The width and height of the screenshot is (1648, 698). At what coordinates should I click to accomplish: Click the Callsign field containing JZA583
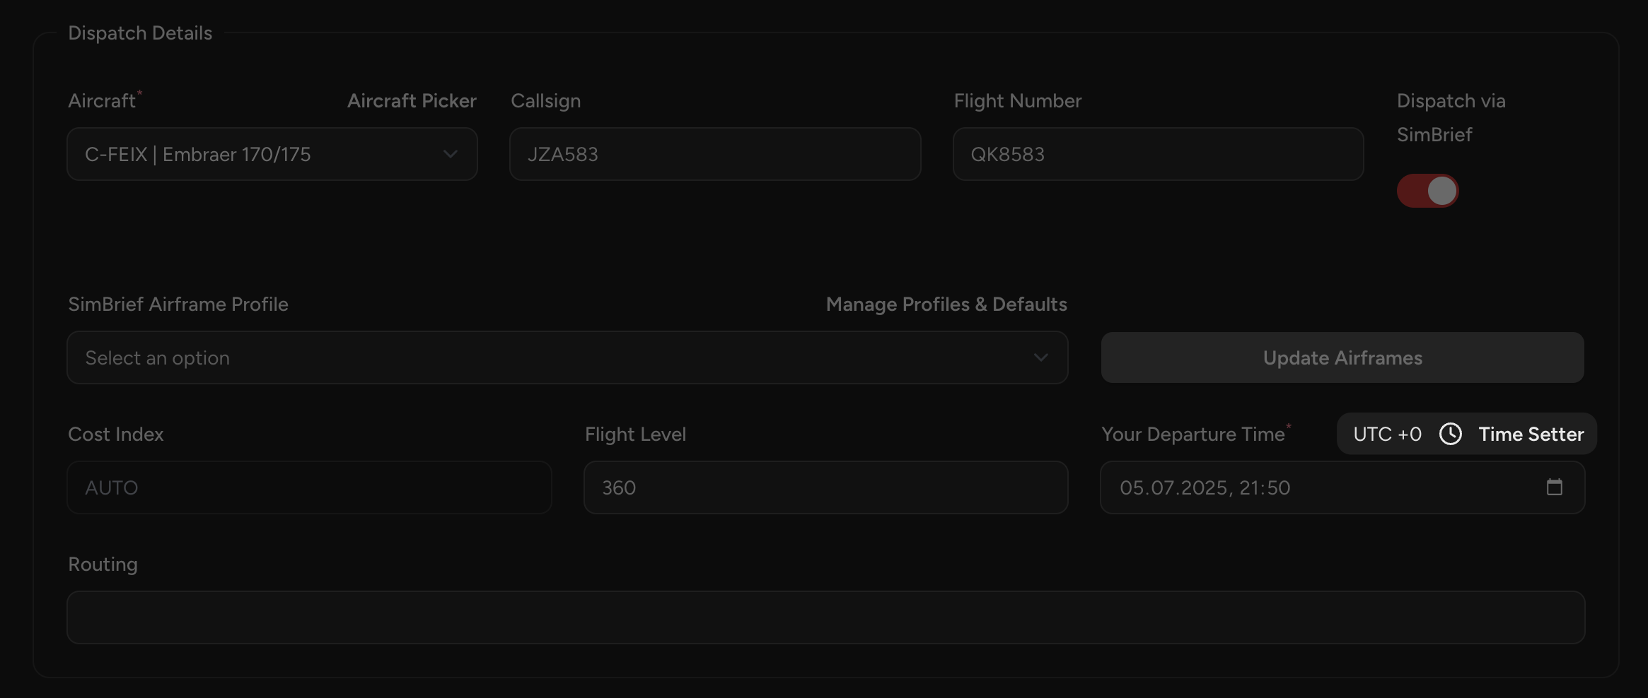tap(714, 154)
